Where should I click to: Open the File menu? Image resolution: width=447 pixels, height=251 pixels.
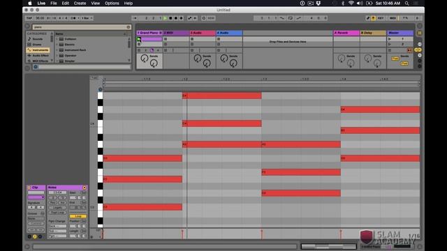point(54,3)
